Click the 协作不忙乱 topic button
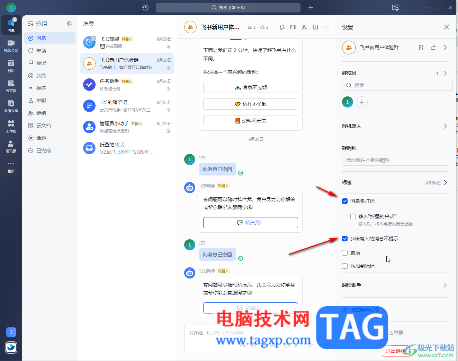The image size is (458, 361). [251, 104]
